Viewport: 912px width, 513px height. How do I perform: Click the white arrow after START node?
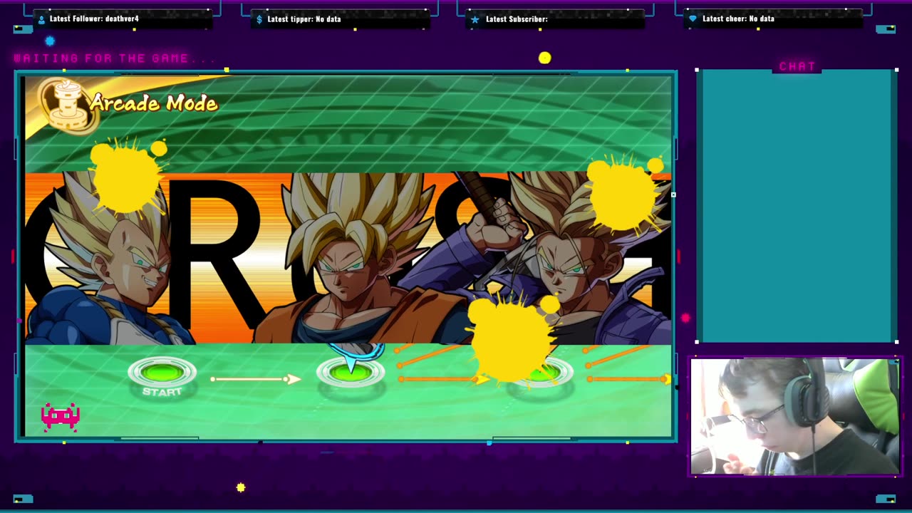click(x=256, y=379)
